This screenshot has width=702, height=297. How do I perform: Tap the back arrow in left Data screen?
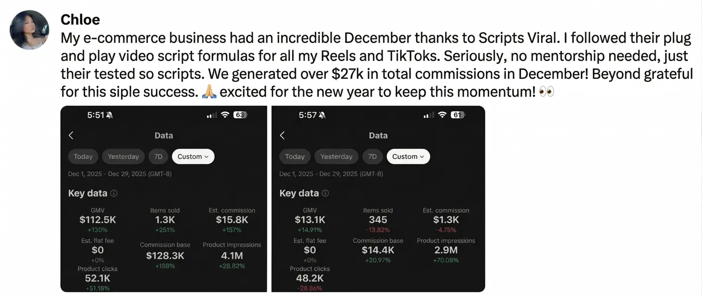[x=71, y=135]
